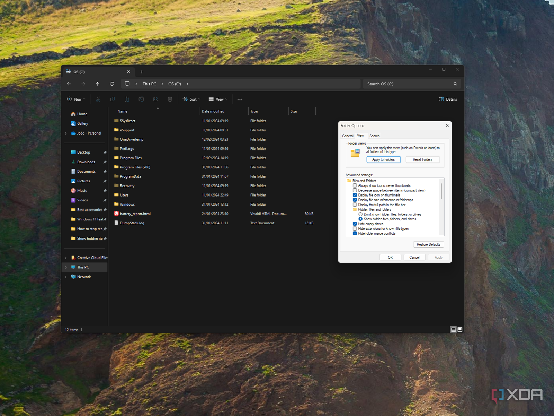Click the Restore Defaults button
The image size is (554, 416).
click(428, 244)
